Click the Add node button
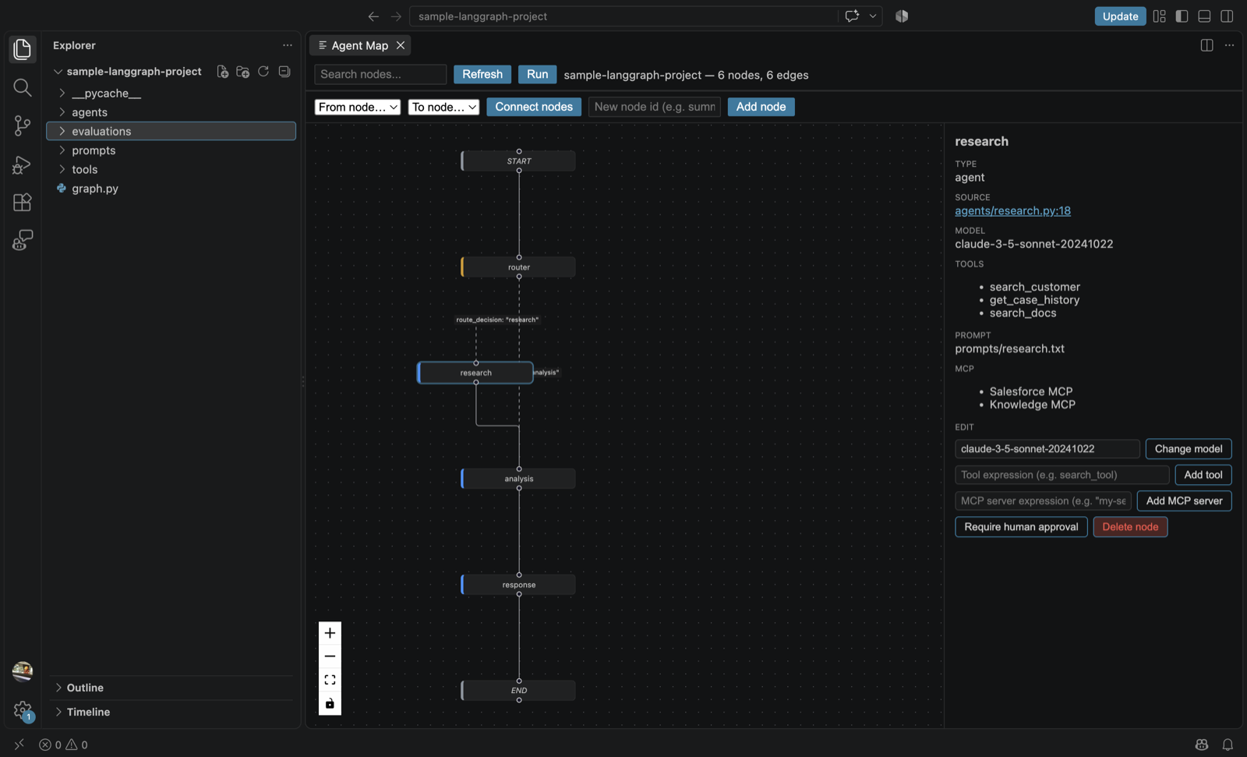Image resolution: width=1247 pixels, height=757 pixels. tap(761, 107)
